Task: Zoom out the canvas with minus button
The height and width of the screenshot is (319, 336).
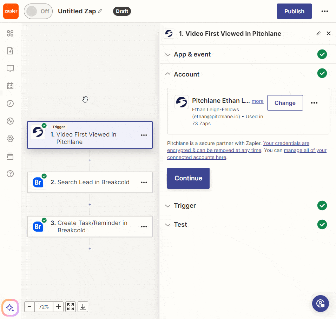Action: click(x=29, y=307)
